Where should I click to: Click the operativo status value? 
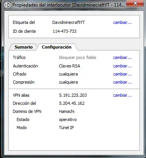(68, 119)
